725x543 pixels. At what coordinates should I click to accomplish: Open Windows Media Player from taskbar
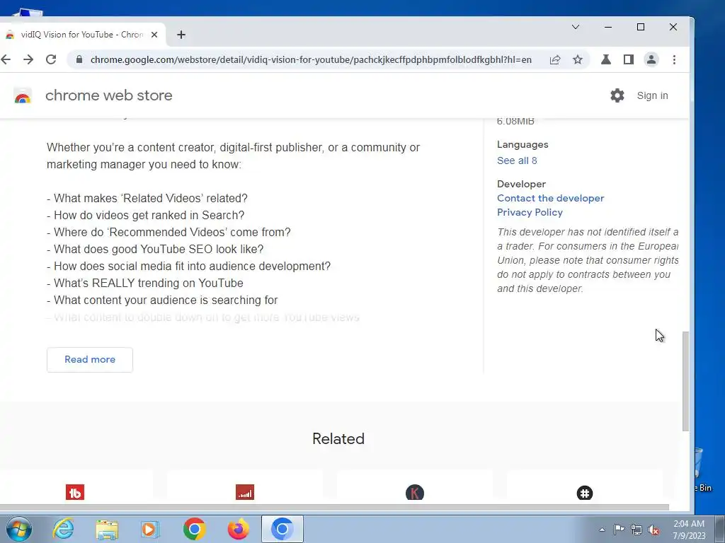149,529
